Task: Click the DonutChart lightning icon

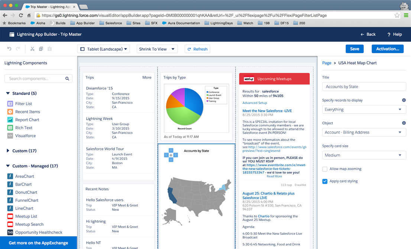Action: (10, 192)
